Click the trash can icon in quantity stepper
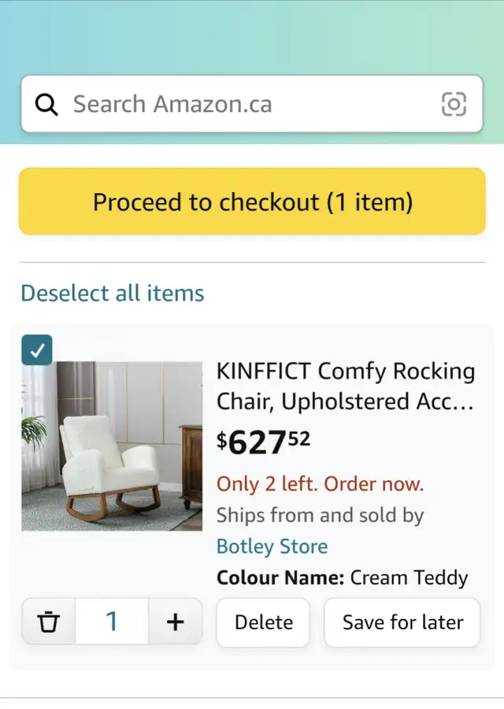The image size is (504, 709). (49, 622)
